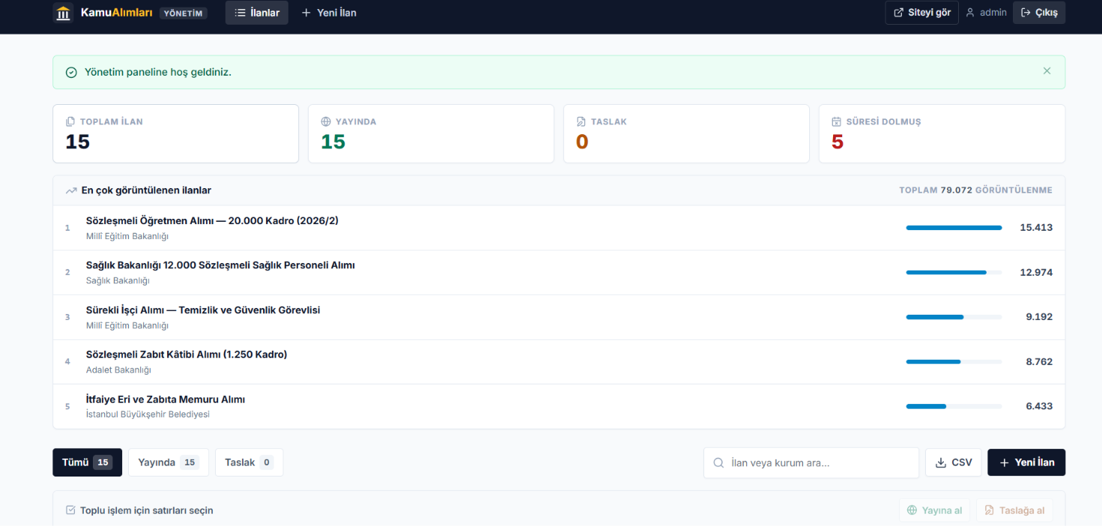This screenshot has width=1102, height=526.
Task: Click the view count 8.762
Action: (x=1039, y=362)
